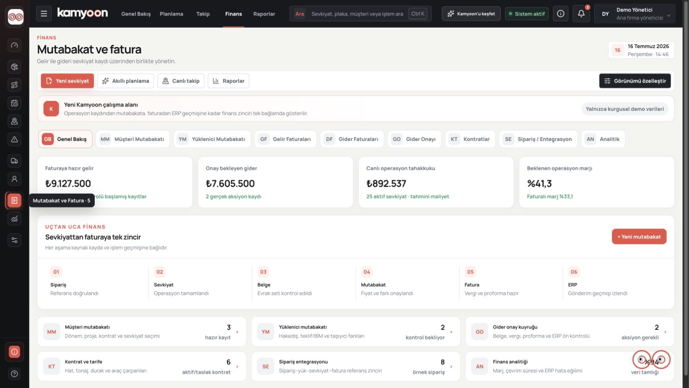
Task: Switch to Kontratlar tab
Action: click(x=470, y=139)
